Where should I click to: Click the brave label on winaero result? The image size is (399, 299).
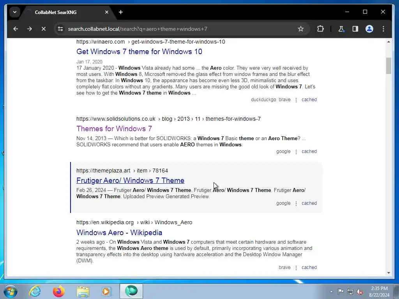[x=284, y=100]
